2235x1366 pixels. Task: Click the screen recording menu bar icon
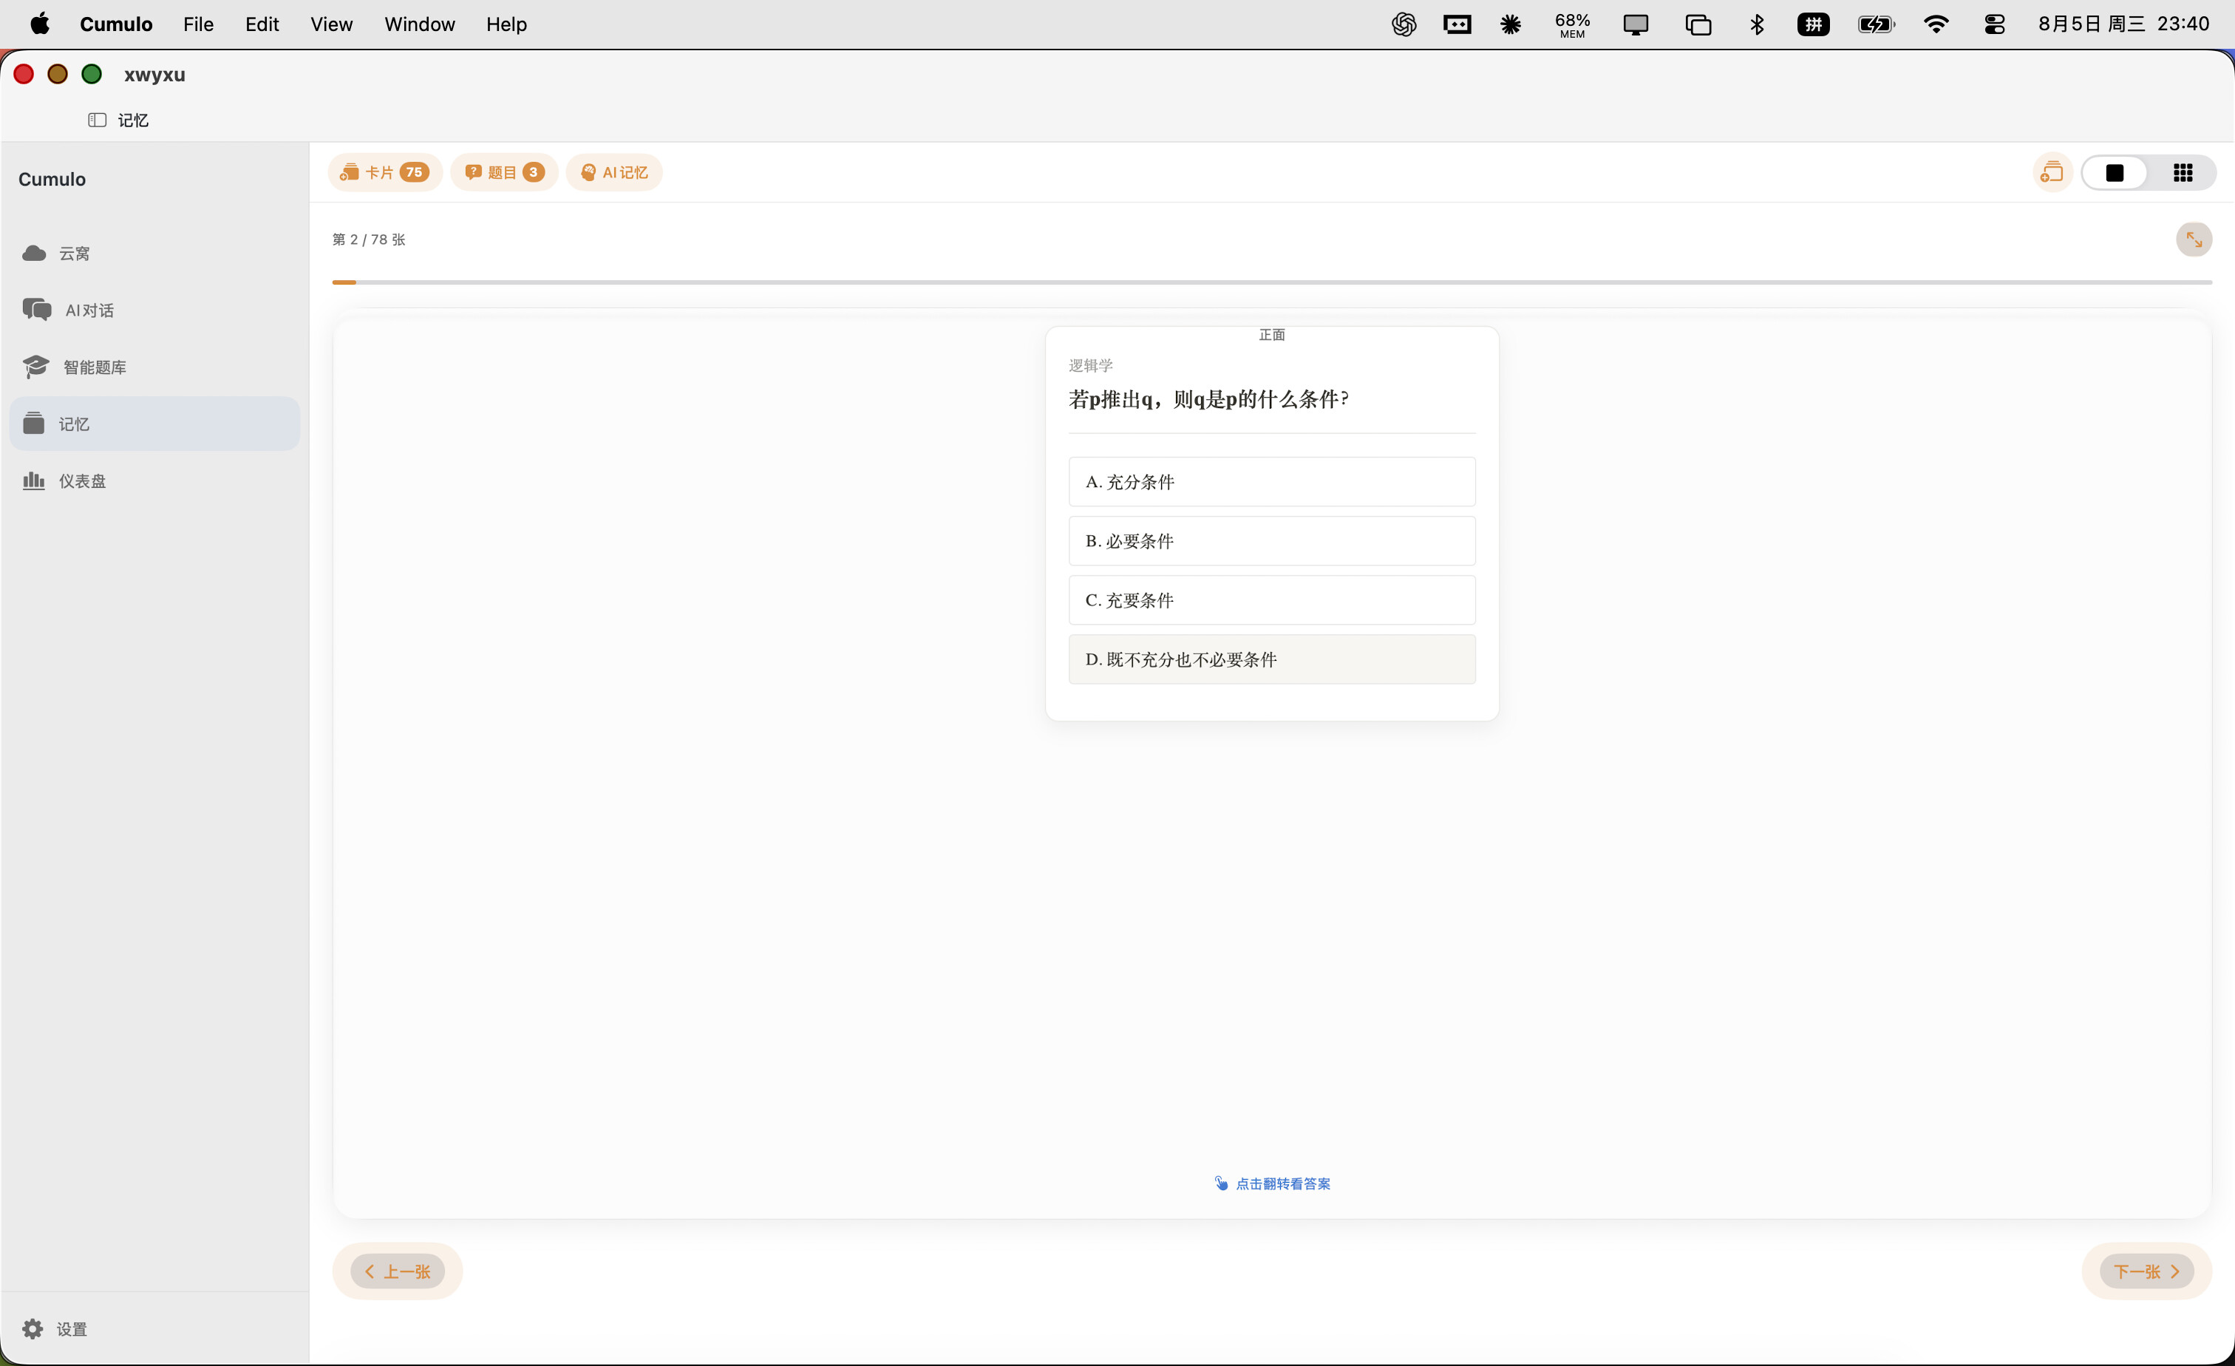pyautogui.click(x=1457, y=24)
